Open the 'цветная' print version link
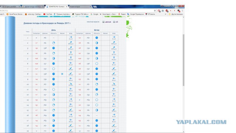Image resolution: width=236 pixels, height=133 pixels. pos(108,22)
